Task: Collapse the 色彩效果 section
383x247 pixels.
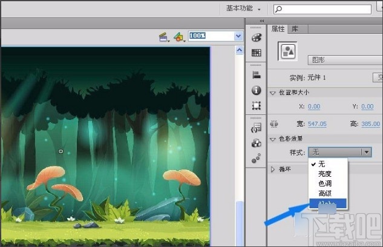Action: coord(273,139)
